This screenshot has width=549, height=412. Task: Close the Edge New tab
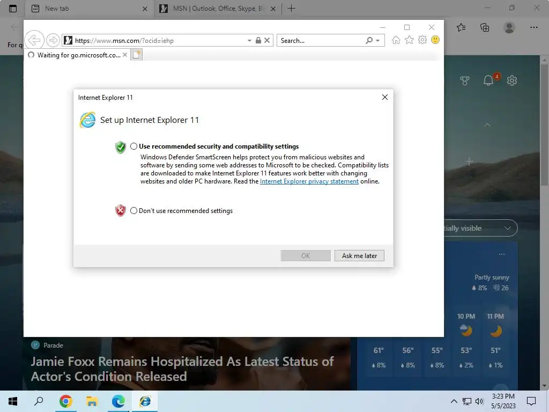pos(145,9)
